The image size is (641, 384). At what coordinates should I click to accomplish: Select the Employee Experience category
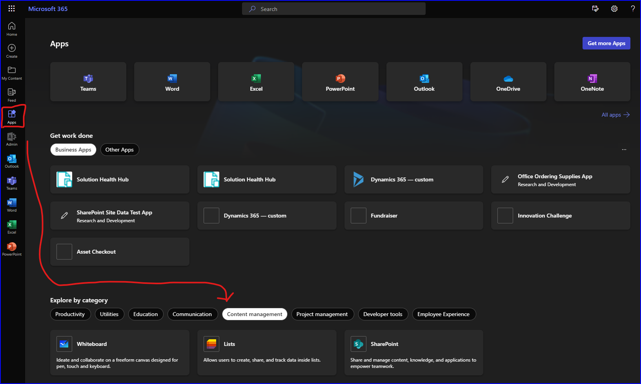(x=444, y=314)
